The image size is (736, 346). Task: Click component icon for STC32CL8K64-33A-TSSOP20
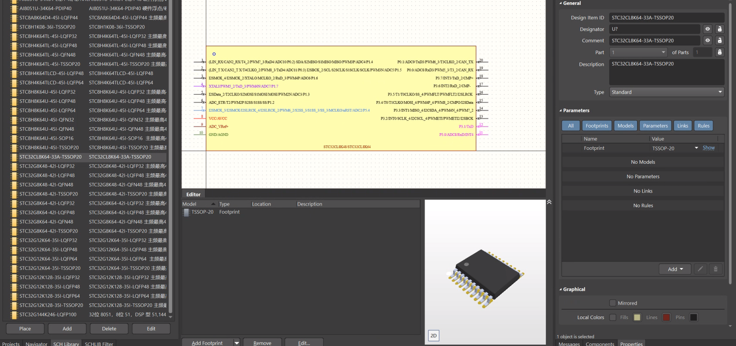[13, 157]
